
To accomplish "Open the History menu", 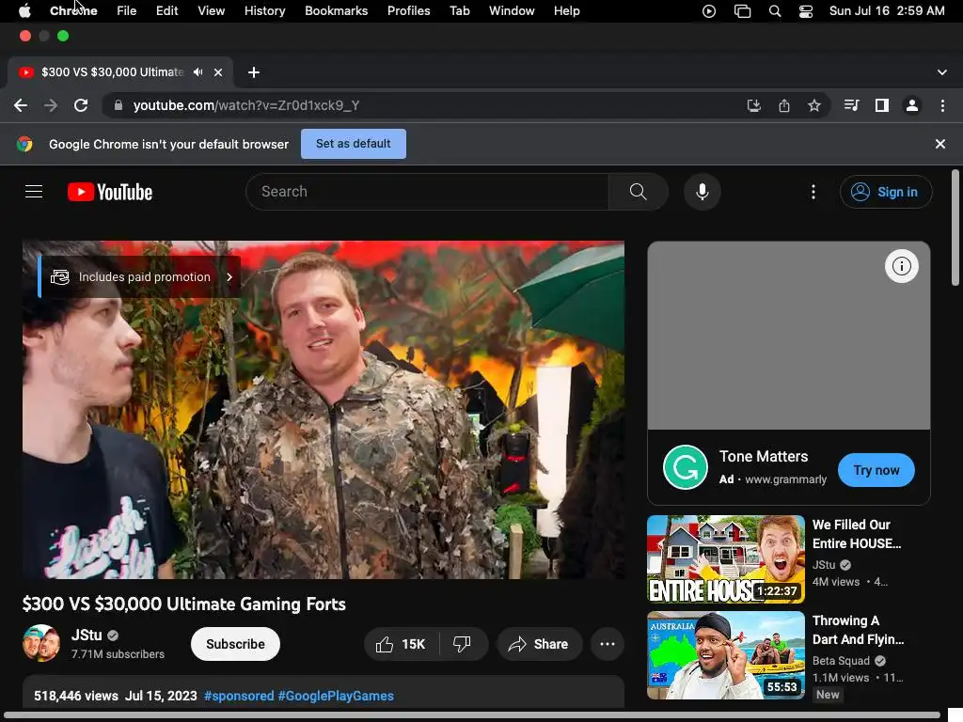I will coord(264,11).
